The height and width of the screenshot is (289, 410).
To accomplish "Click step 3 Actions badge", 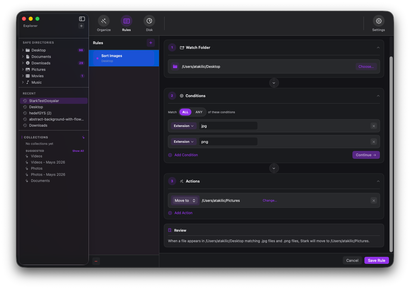I will [x=172, y=181].
